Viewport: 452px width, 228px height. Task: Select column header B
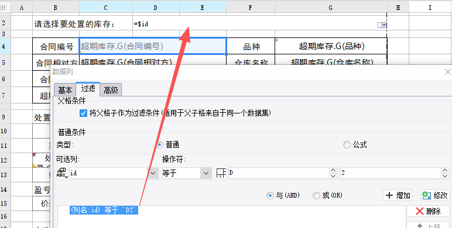tap(56, 8)
